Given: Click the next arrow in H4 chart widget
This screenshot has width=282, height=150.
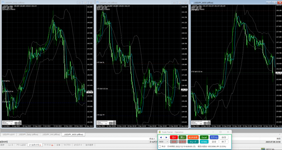Looking at the screenshot, I should (114, 123).
